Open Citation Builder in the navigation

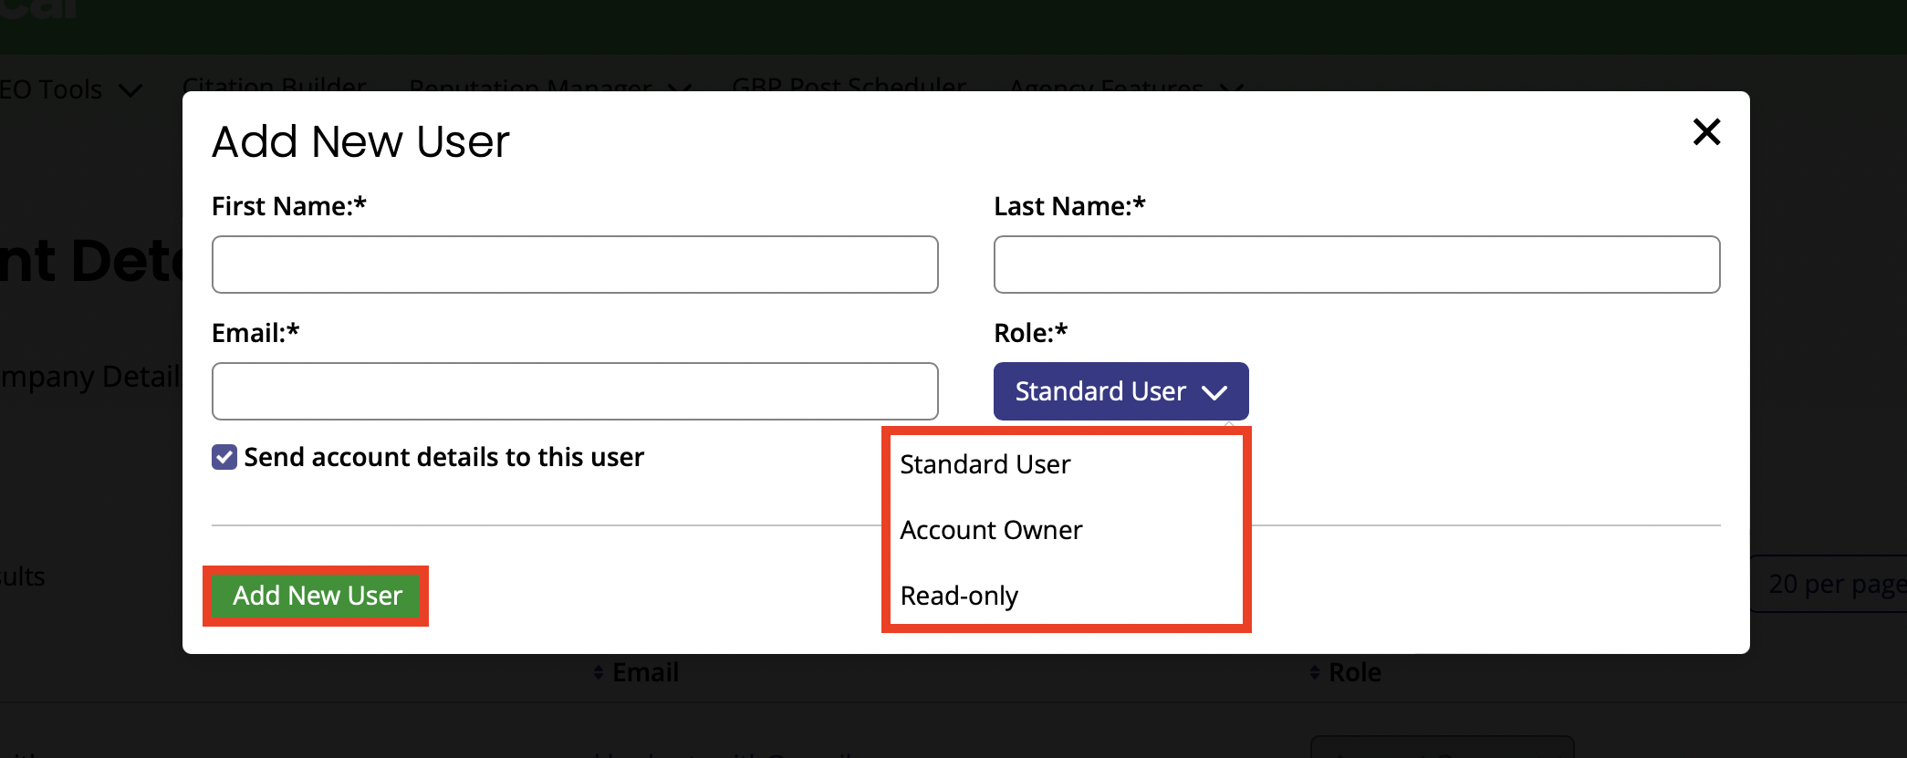pyautogui.click(x=275, y=87)
